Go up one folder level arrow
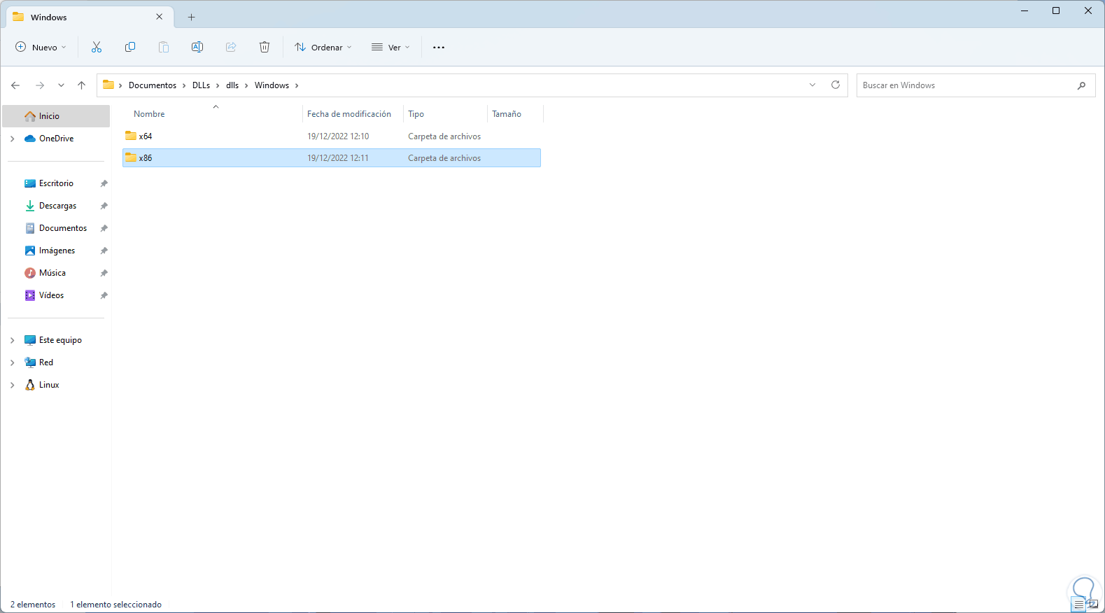1105x613 pixels. coord(82,85)
